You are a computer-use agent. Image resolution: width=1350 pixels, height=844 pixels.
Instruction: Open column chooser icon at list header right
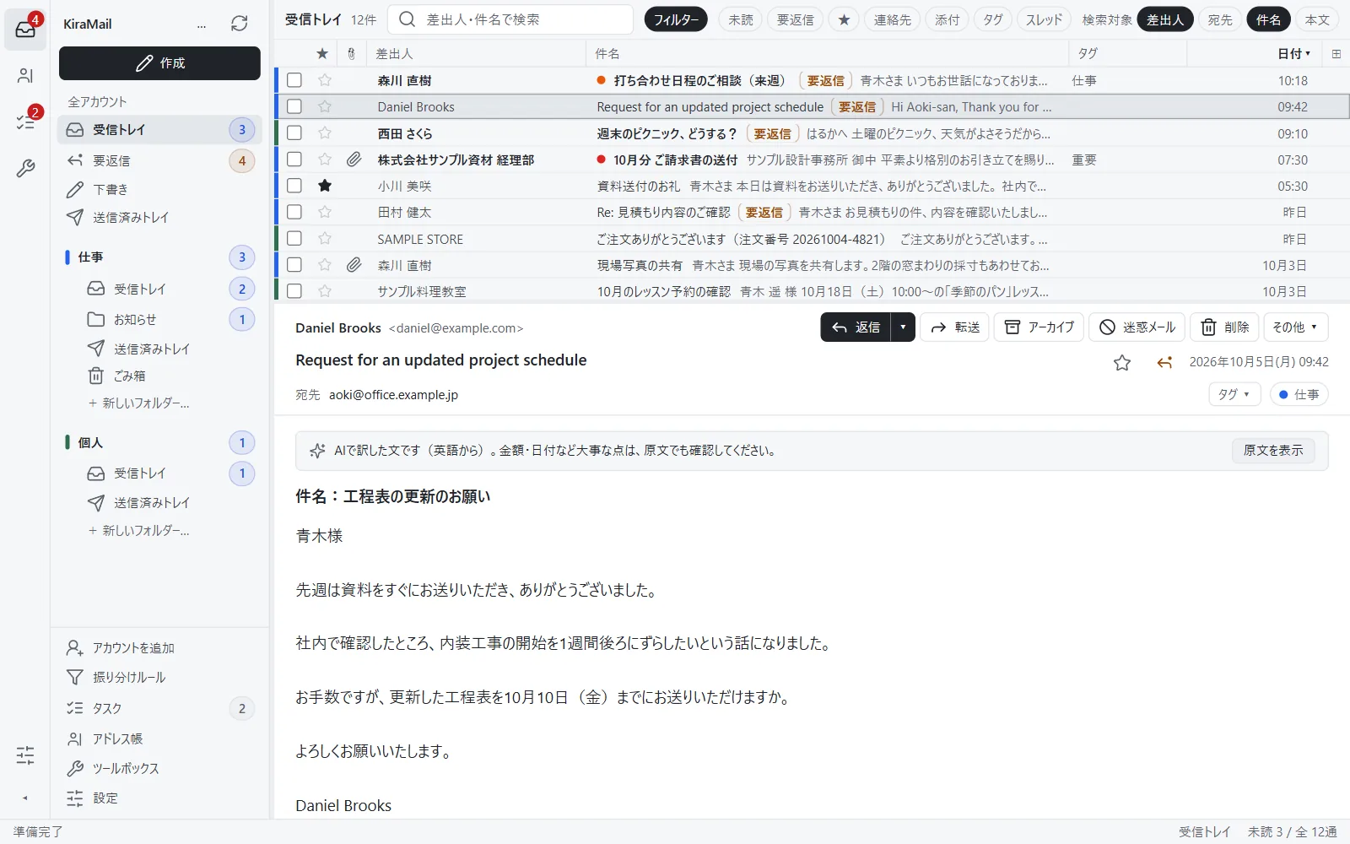(x=1336, y=53)
